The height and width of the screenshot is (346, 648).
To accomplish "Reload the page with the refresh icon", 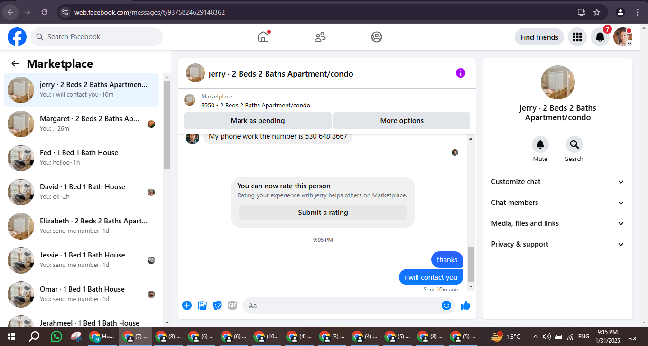I will [45, 12].
